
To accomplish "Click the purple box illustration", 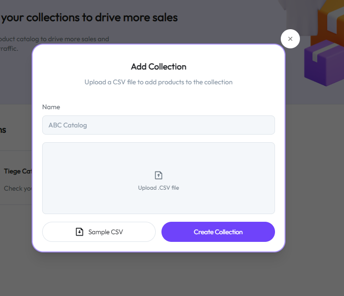I will point(323,62).
